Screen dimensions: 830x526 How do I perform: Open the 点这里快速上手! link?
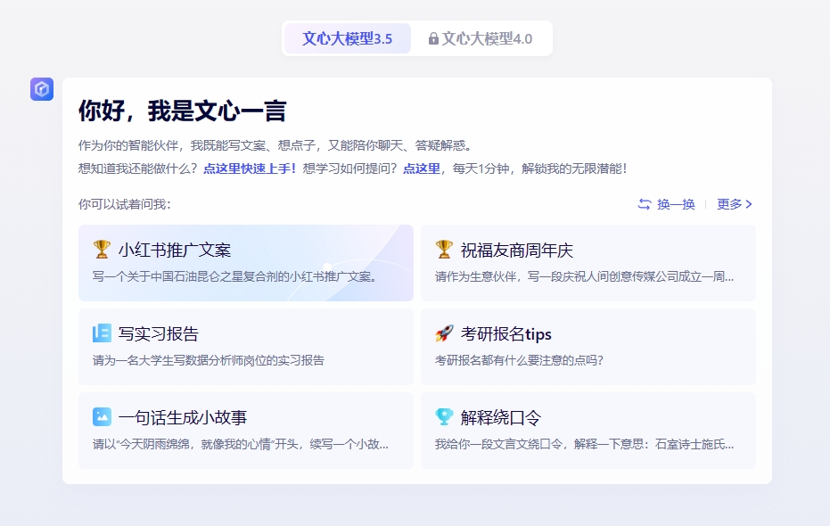[x=250, y=168]
